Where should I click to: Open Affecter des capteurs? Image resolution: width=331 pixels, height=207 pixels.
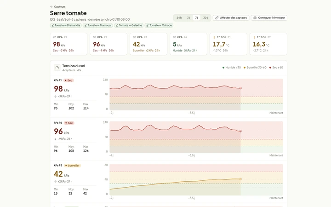click(x=231, y=18)
